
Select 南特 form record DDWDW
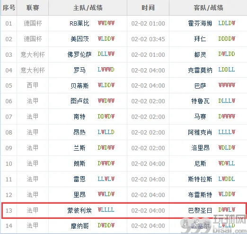106,117
